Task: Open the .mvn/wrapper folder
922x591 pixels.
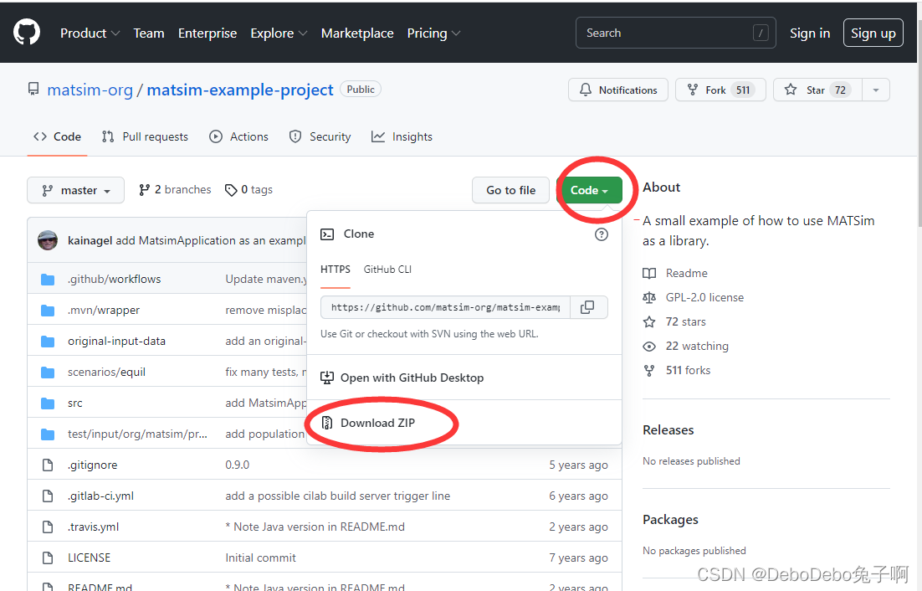Action: [x=104, y=310]
